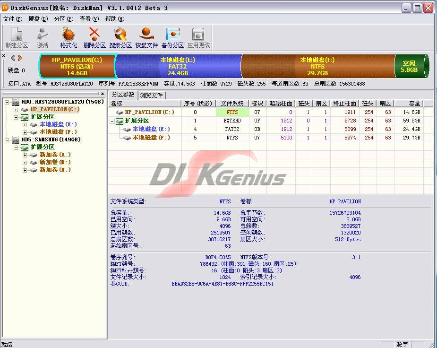Open the 查看(V) menu
The image size is (437, 348).
click(x=89, y=19)
